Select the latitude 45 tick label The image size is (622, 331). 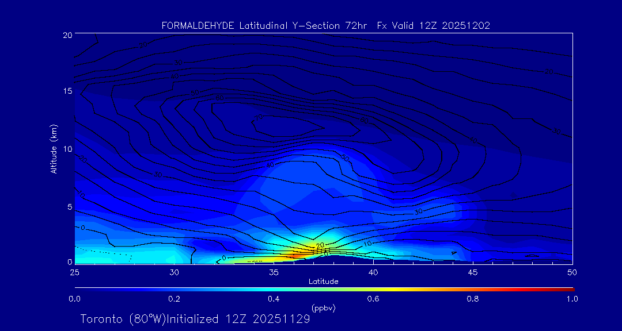coord(473,272)
